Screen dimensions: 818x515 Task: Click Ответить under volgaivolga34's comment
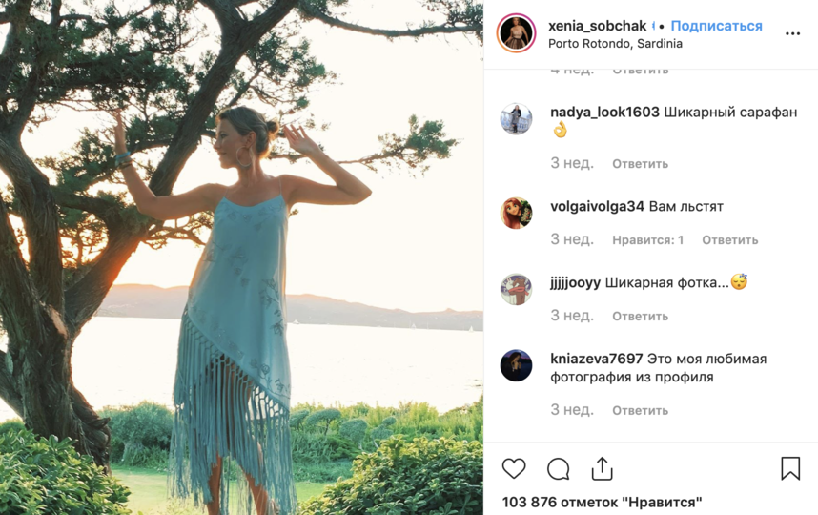729,240
